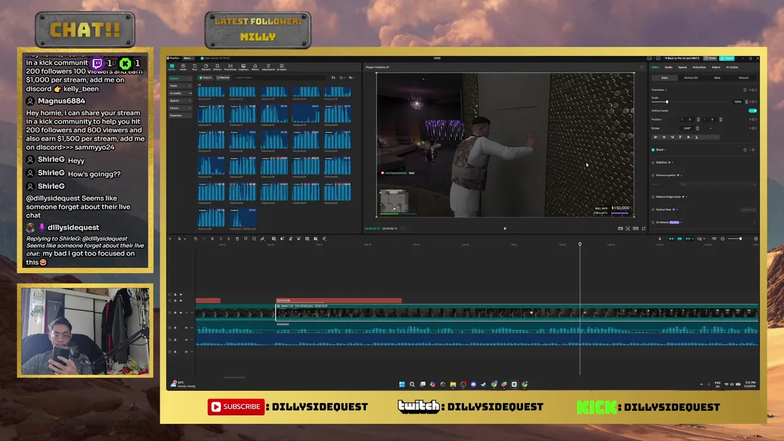The width and height of the screenshot is (784, 441).
Task: Click the redo icon in timeline toolbar
Action: coord(204,239)
